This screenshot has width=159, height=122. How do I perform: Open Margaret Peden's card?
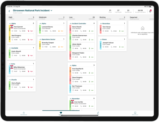pos(82,55)
